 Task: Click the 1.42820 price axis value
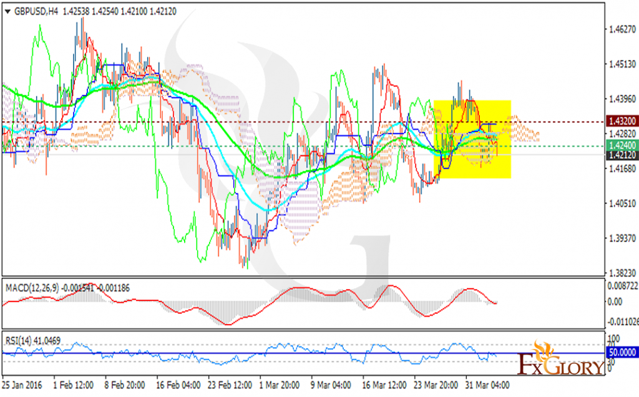pyautogui.click(x=622, y=134)
